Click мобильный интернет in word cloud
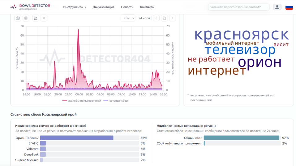 click(x=233, y=43)
